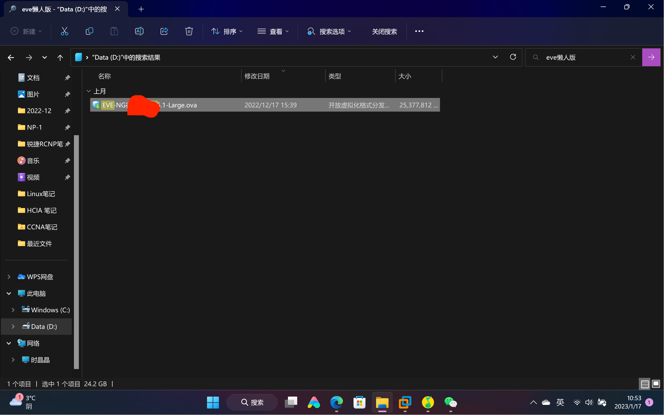Click the Delete trash icon
Image resolution: width=664 pixels, height=415 pixels.
[x=189, y=31]
